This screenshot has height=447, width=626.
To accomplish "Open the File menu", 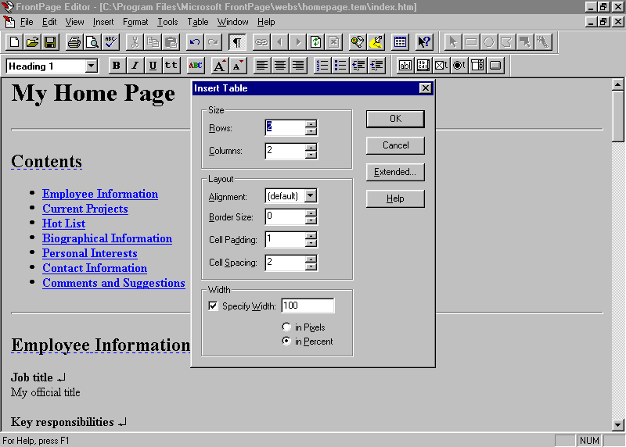I will (27, 22).
